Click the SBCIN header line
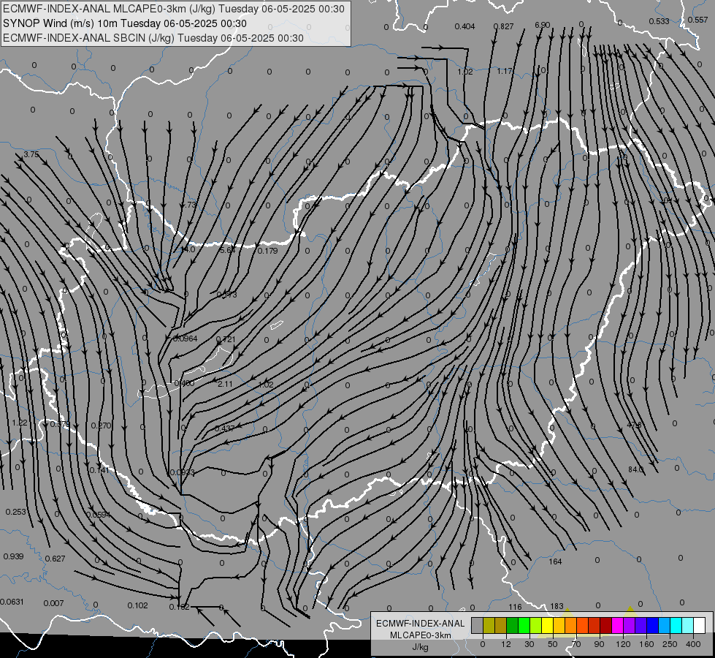 tap(153, 38)
